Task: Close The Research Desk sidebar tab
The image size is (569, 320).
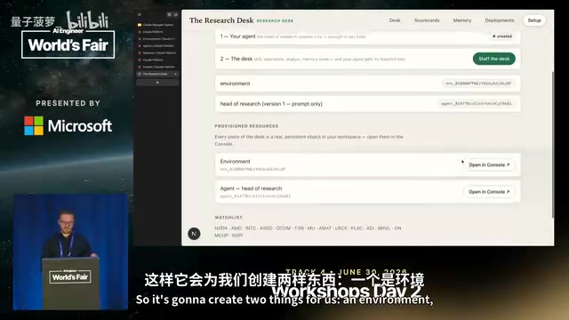Action: 176,74
